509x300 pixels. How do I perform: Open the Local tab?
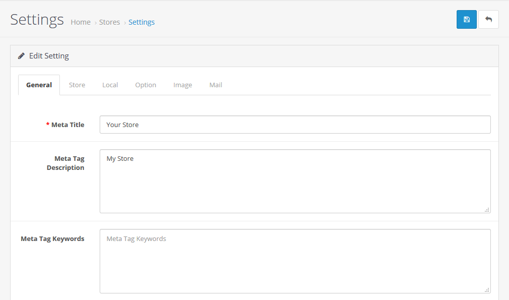tap(110, 85)
